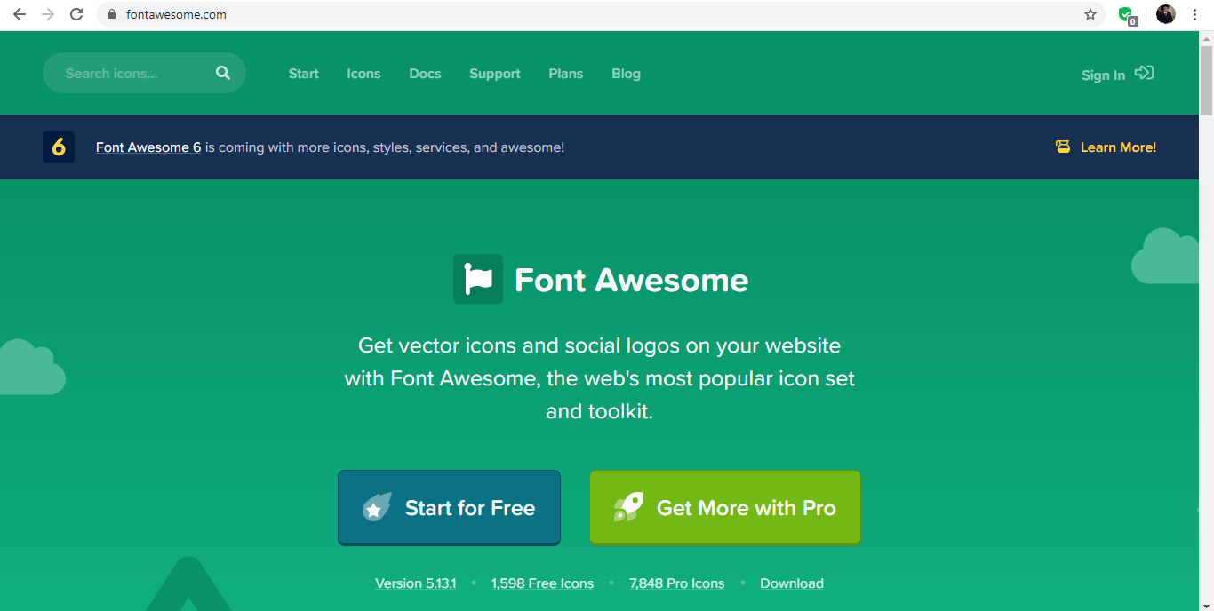Click the Sign In arrow icon

[1145, 73]
